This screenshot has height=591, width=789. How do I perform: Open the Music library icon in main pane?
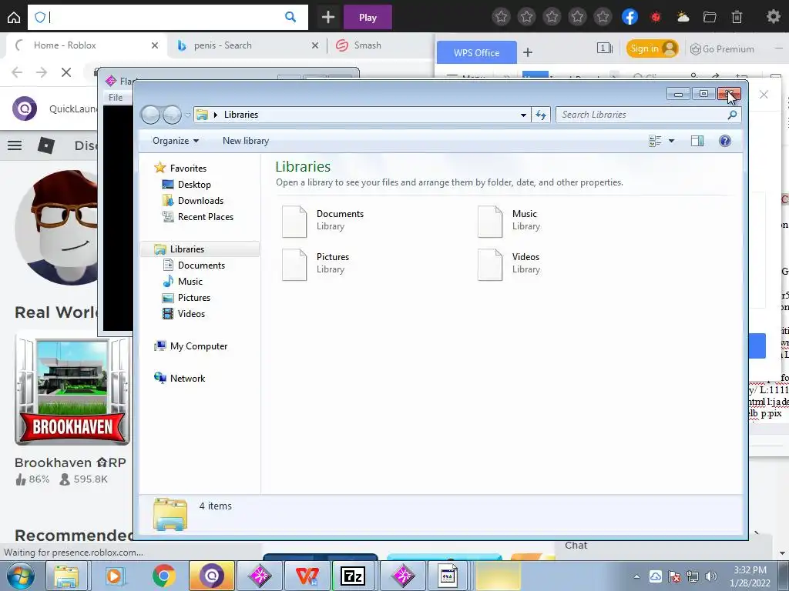click(x=489, y=221)
